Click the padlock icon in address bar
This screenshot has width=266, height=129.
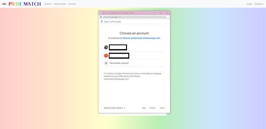coord(101,17)
